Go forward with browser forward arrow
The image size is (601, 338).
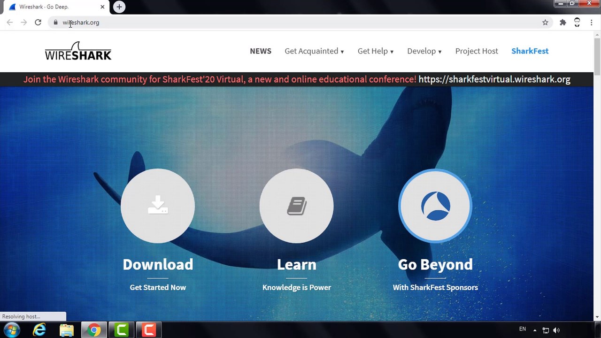23,22
